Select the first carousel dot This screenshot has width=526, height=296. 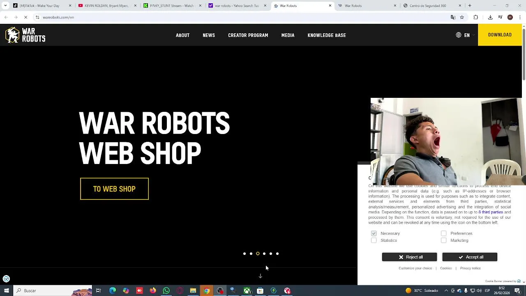(245, 254)
